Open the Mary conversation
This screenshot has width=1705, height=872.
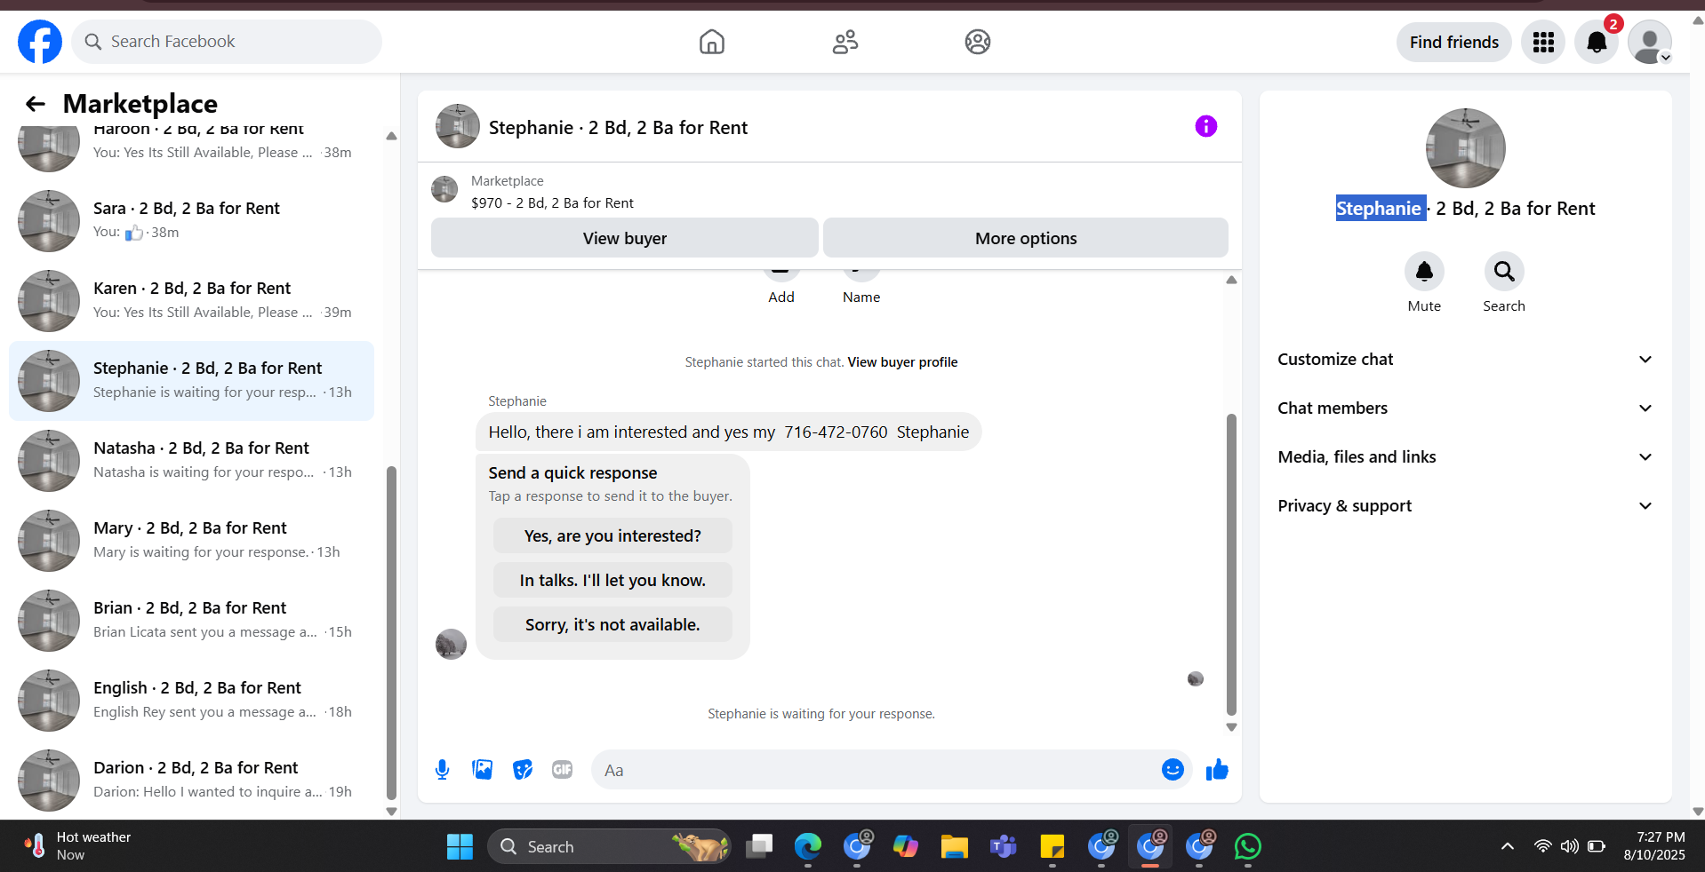(191, 541)
